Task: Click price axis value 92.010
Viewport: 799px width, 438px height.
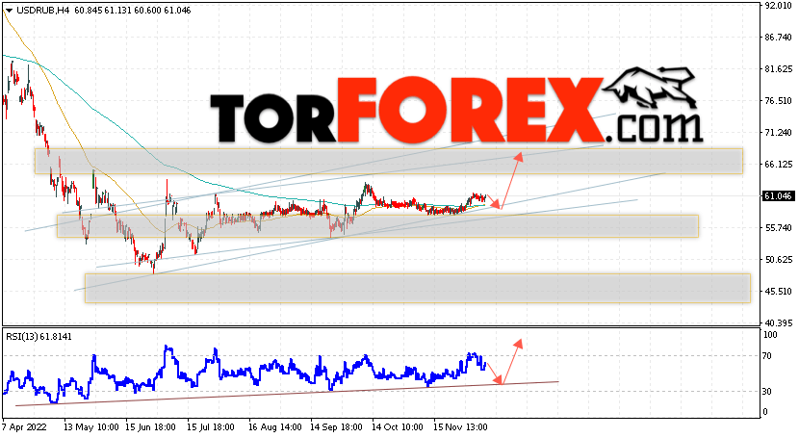Action: point(778,6)
